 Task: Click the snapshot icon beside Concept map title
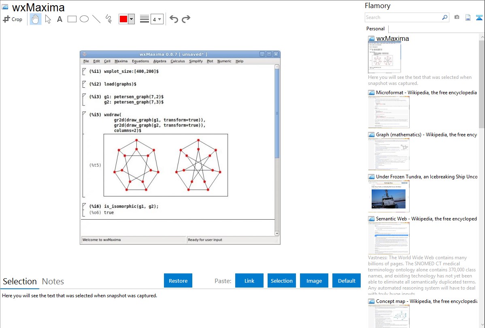pyautogui.click(x=371, y=301)
